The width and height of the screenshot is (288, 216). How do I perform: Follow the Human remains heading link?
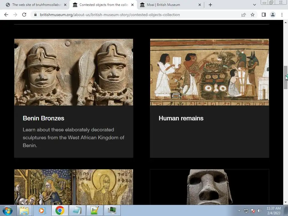point(181,118)
